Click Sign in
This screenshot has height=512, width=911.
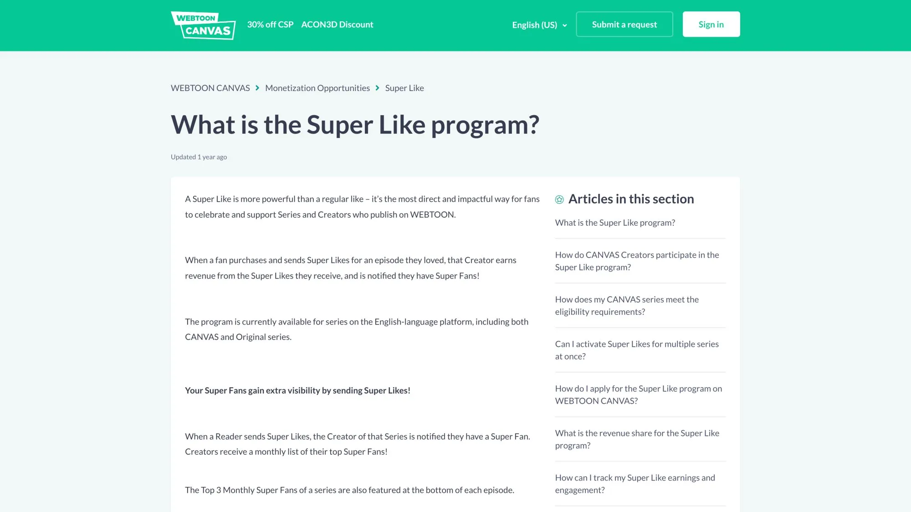(711, 24)
